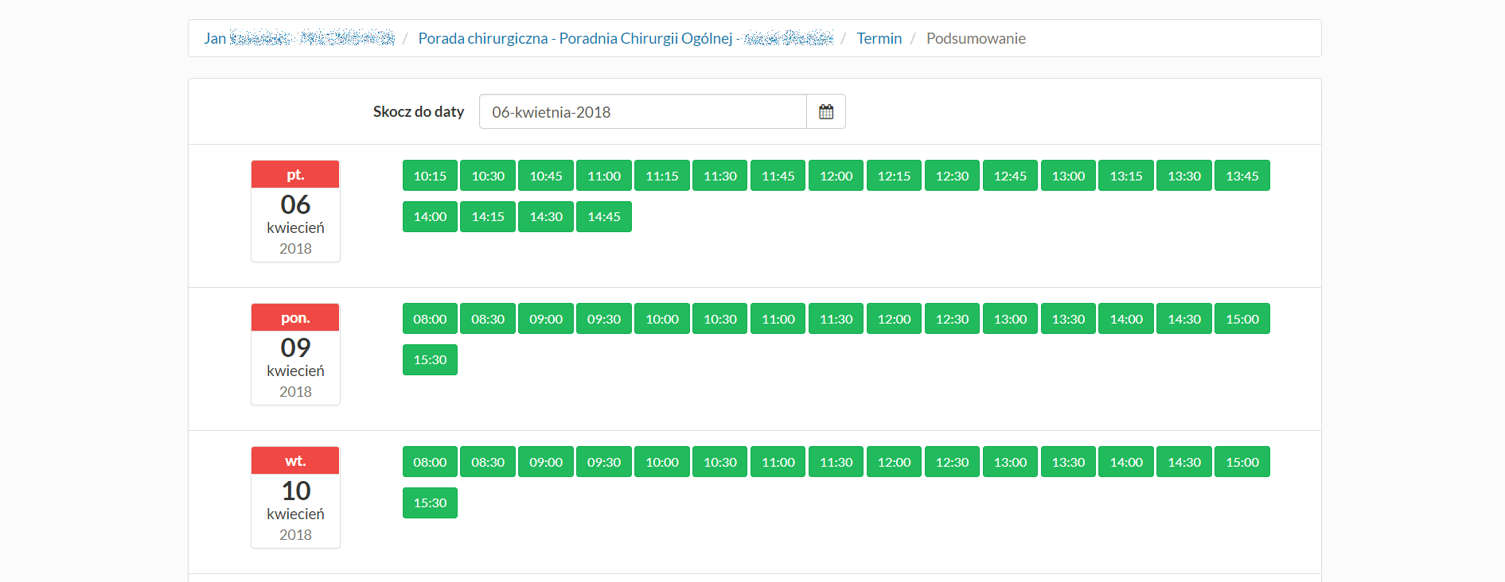This screenshot has width=1505, height=582.
Task: Select 15:00 time on Monday 09
Action: click(1242, 319)
